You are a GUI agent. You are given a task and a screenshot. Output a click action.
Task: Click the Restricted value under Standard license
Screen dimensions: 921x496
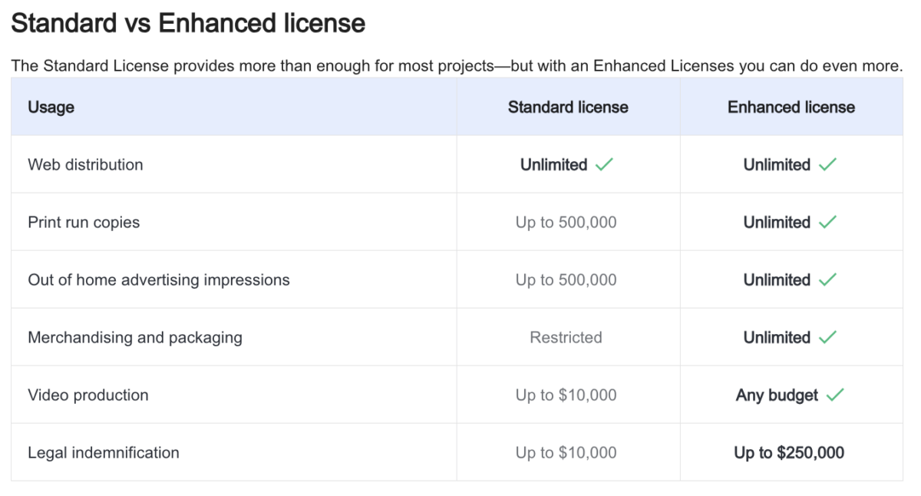566,338
